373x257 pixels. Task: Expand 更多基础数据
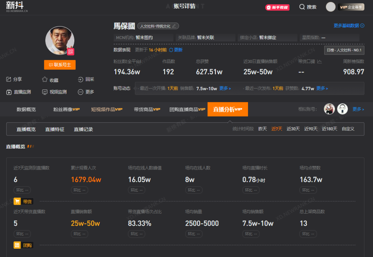click(x=348, y=26)
